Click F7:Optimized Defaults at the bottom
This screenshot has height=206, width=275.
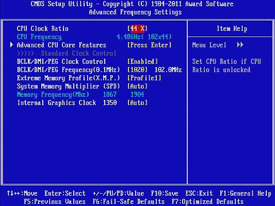[x=207, y=202]
